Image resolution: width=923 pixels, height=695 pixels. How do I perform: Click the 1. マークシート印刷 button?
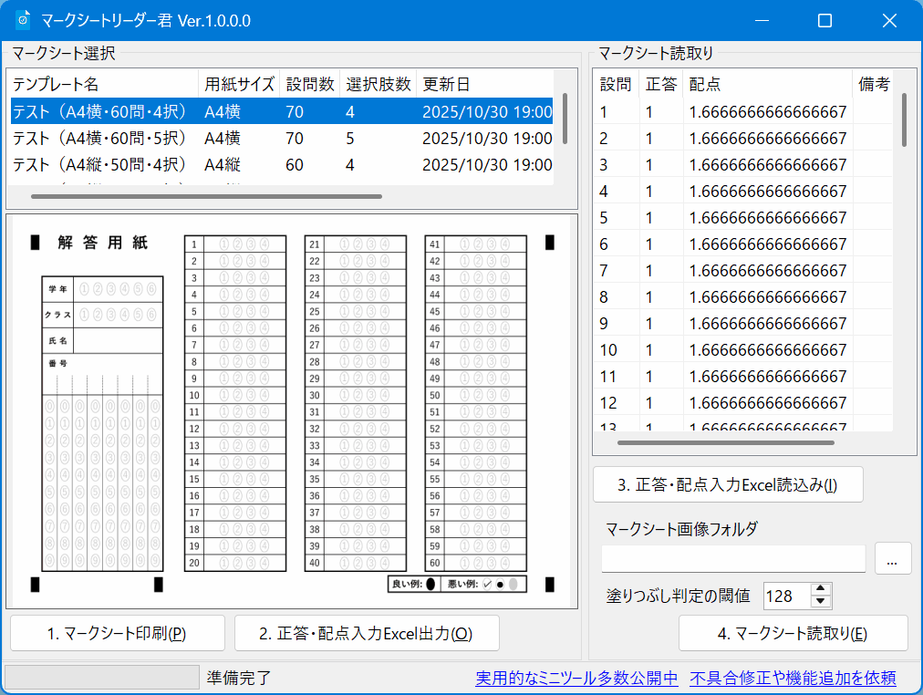coord(117,633)
